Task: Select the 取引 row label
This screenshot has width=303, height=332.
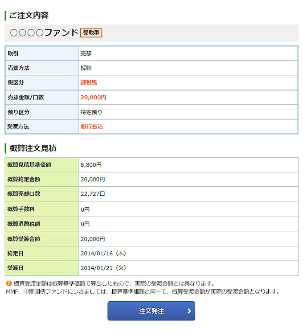Action: point(13,53)
